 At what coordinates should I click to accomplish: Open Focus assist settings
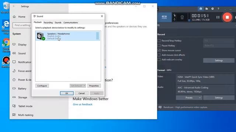(x=22, y=71)
